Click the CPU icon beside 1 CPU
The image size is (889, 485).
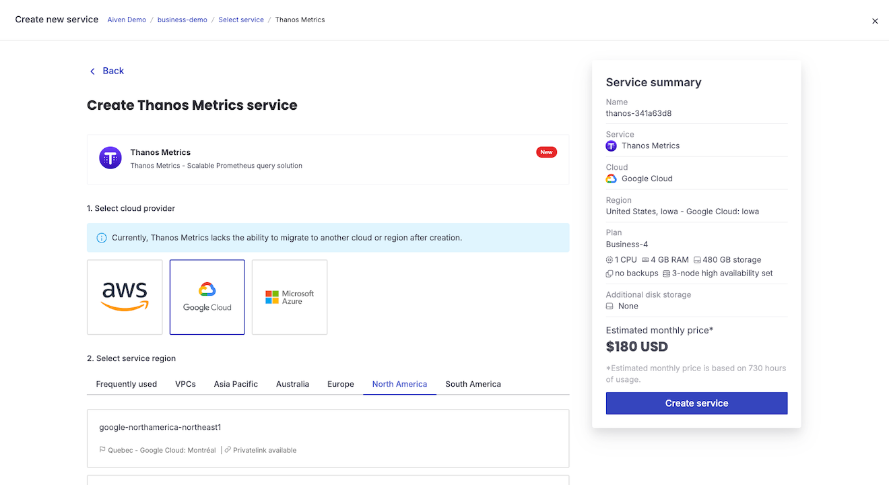click(x=610, y=260)
